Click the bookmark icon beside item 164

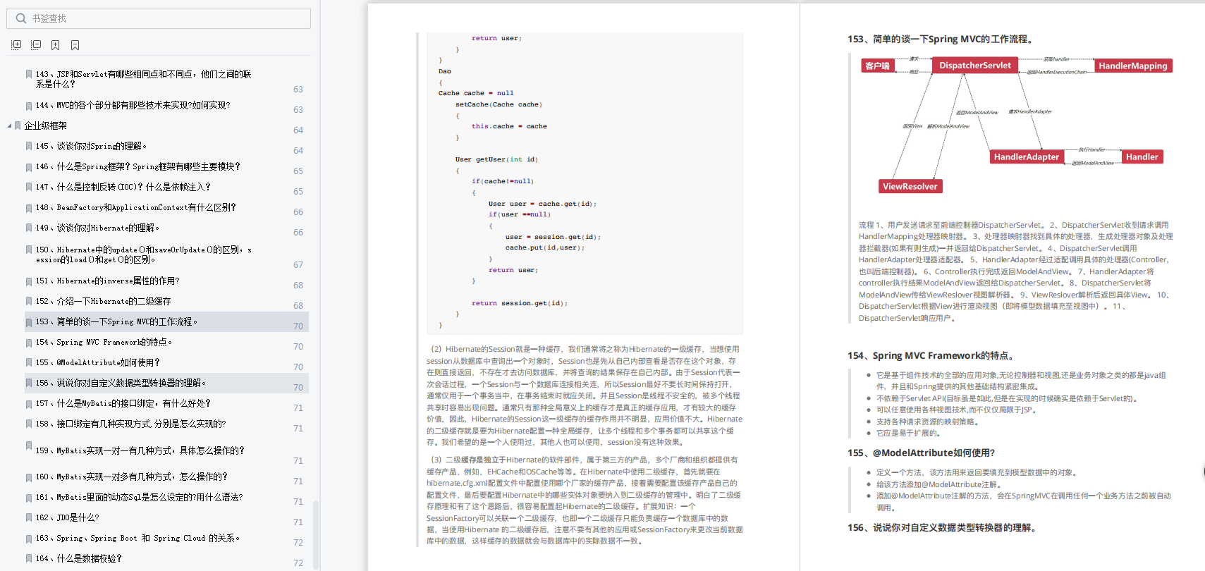(29, 558)
